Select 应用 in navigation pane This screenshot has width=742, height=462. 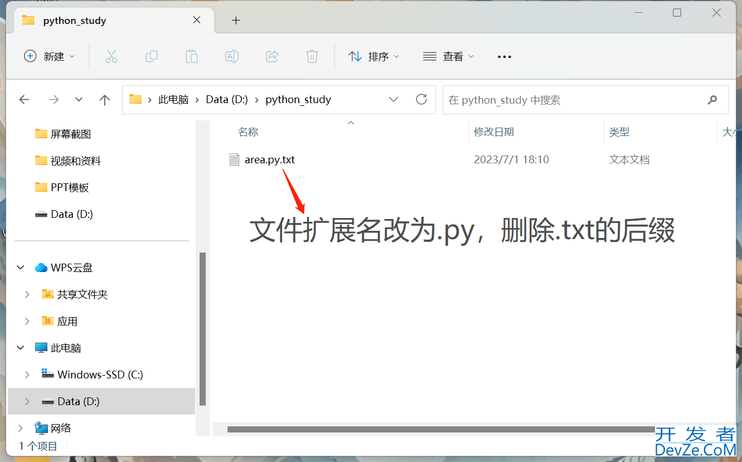coord(60,321)
